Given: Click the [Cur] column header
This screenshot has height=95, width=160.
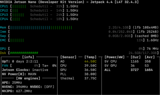Looking at the screenshot, I should click(x=136, y=57).
